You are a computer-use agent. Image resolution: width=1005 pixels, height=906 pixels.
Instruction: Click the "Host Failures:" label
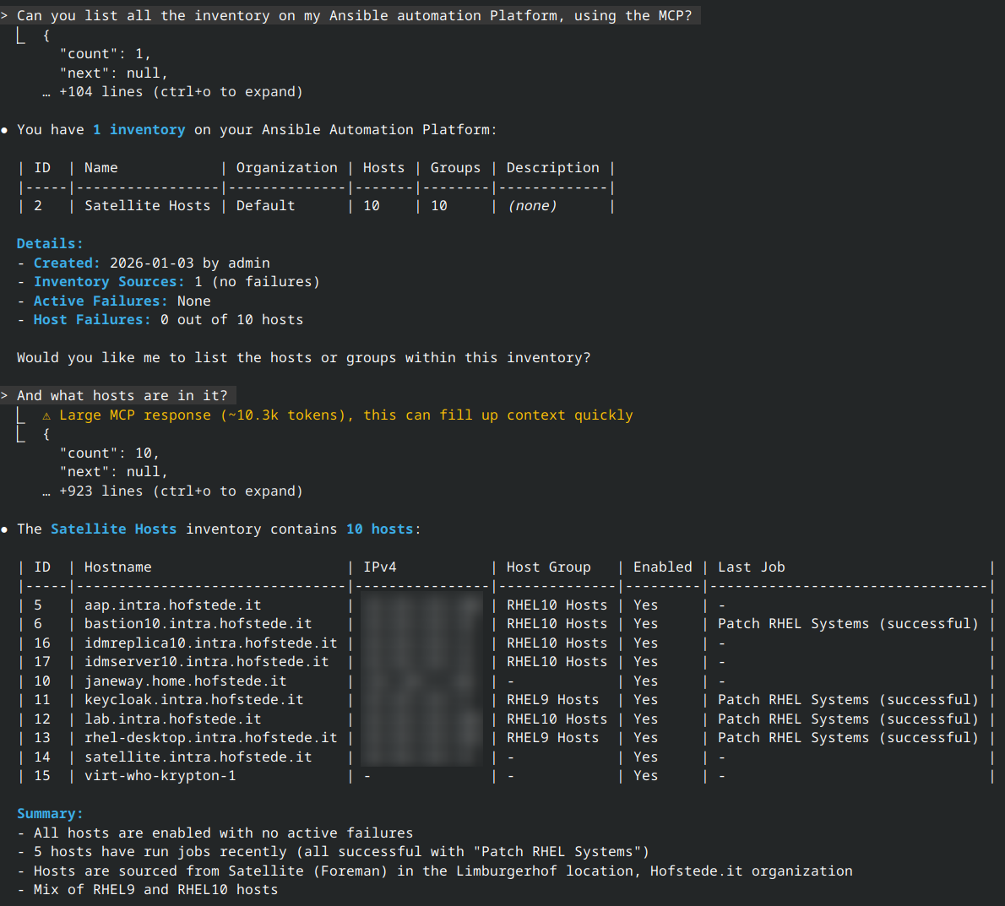(92, 320)
